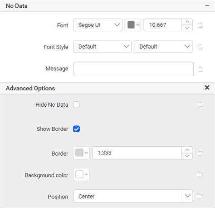Collapse the No Data section
Screen dimensions: 215x208
click(207, 6)
